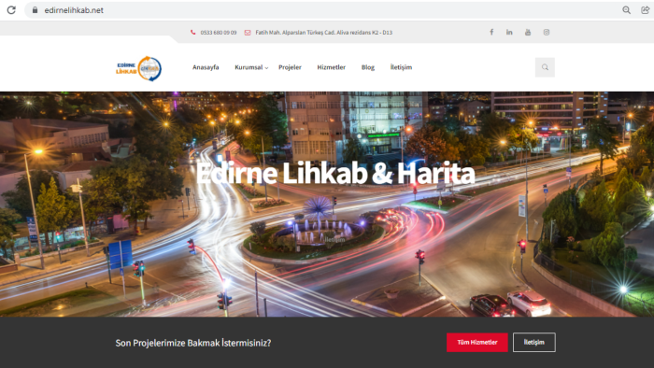Open the browser zoom magnifier icon
Image resolution: width=654 pixels, height=368 pixels.
click(x=627, y=10)
